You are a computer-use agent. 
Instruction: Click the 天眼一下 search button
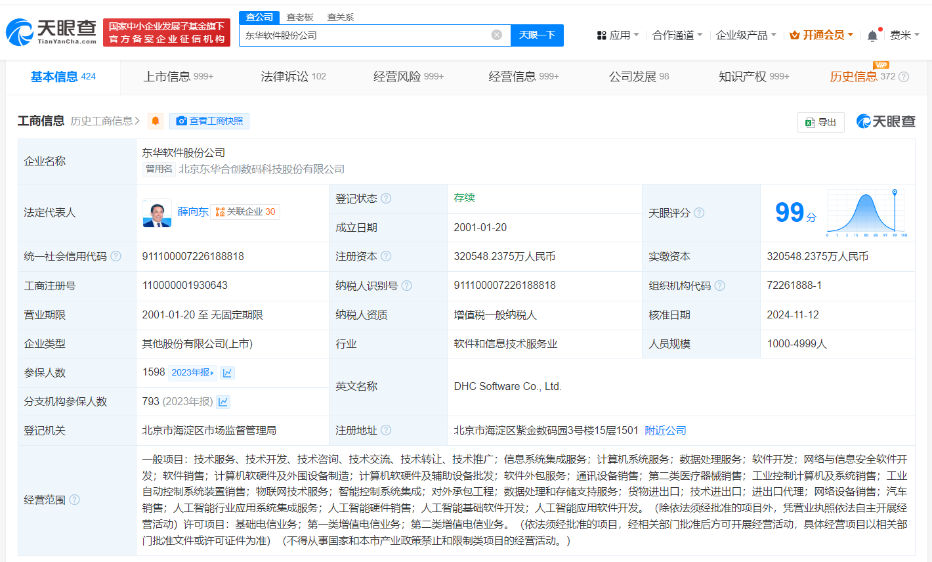tap(537, 35)
